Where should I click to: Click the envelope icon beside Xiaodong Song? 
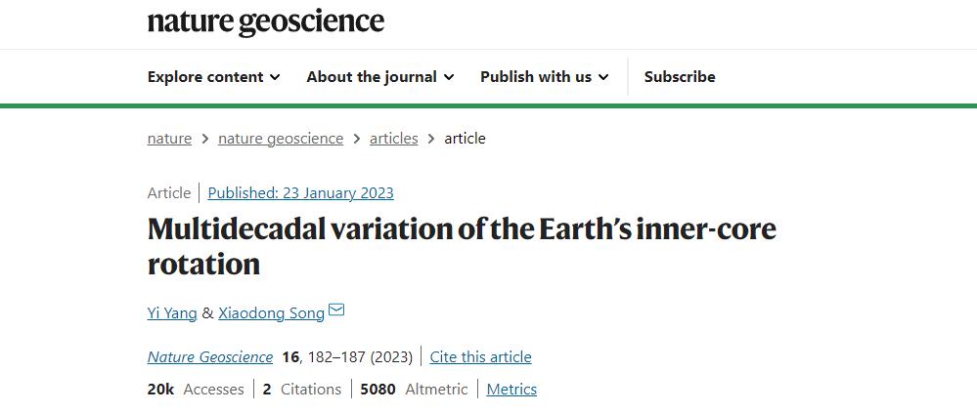point(336,311)
